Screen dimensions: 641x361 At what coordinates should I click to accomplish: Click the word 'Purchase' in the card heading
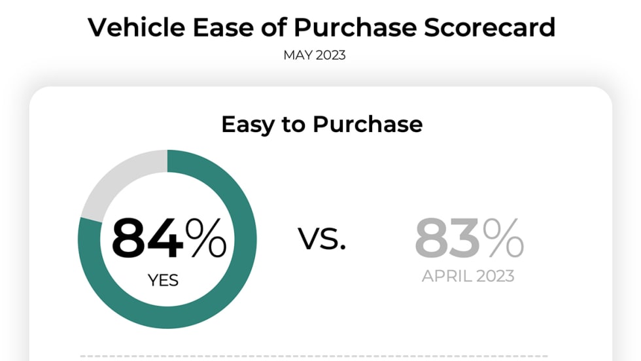pos(367,124)
